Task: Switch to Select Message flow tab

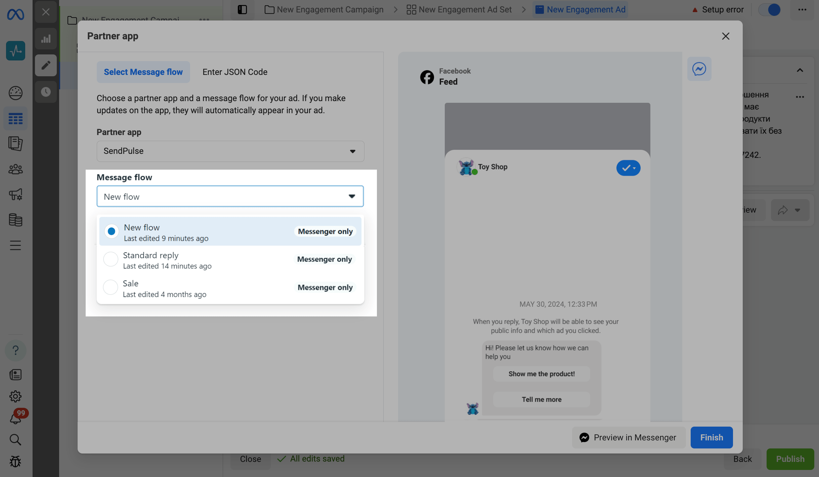Action: click(143, 72)
